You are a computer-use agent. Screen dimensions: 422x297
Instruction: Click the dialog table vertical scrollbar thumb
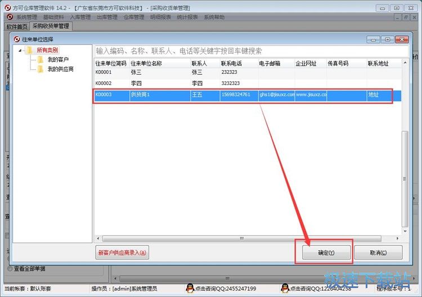[405, 179]
